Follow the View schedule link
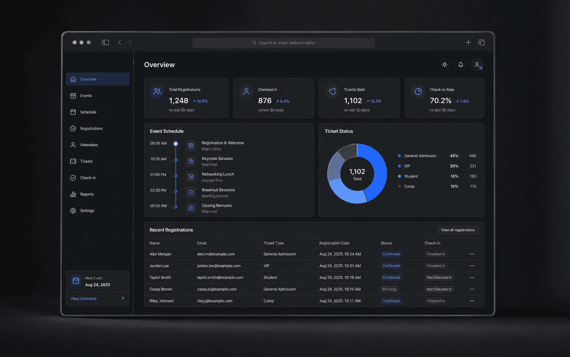This screenshot has height=357, width=570. [83, 299]
